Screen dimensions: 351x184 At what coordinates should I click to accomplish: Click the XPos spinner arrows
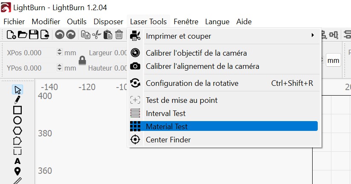click(59, 53)
